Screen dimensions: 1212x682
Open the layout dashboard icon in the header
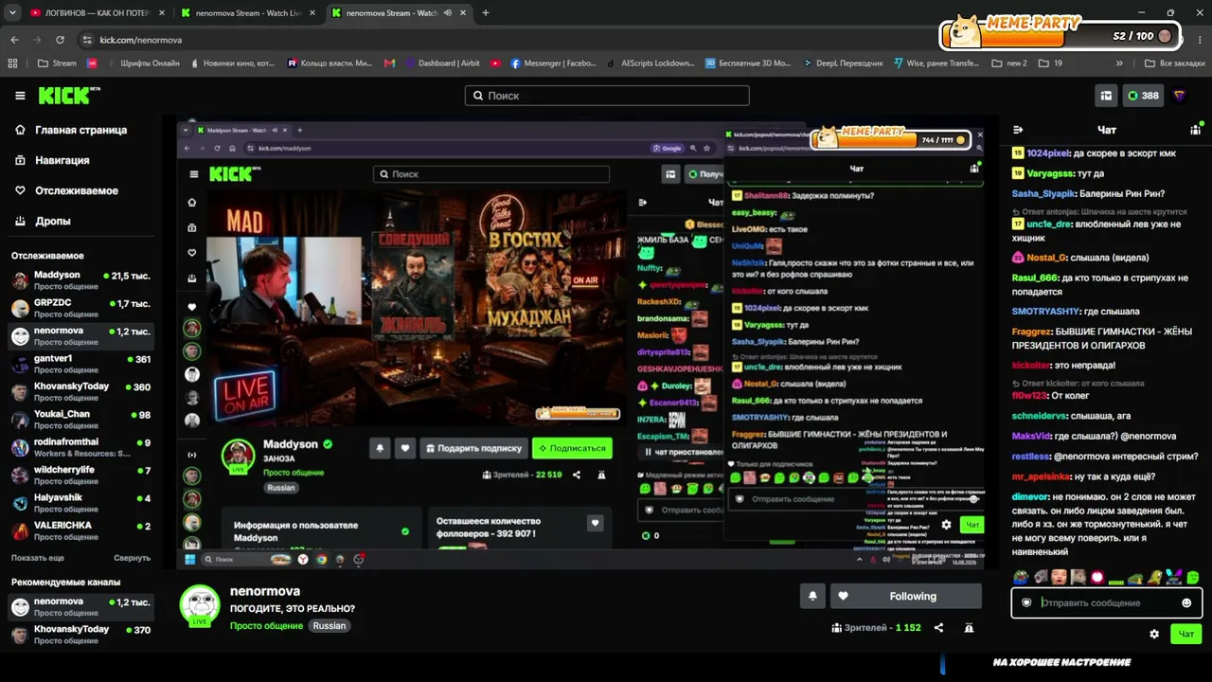coord(1106,96)
